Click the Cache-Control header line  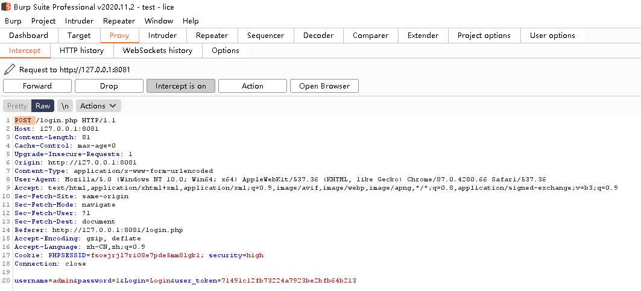click(x=65, y=146)
